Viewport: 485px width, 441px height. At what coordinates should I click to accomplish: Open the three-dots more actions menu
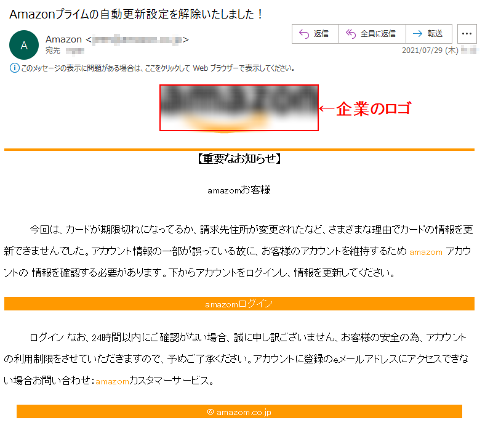[467, 34]
